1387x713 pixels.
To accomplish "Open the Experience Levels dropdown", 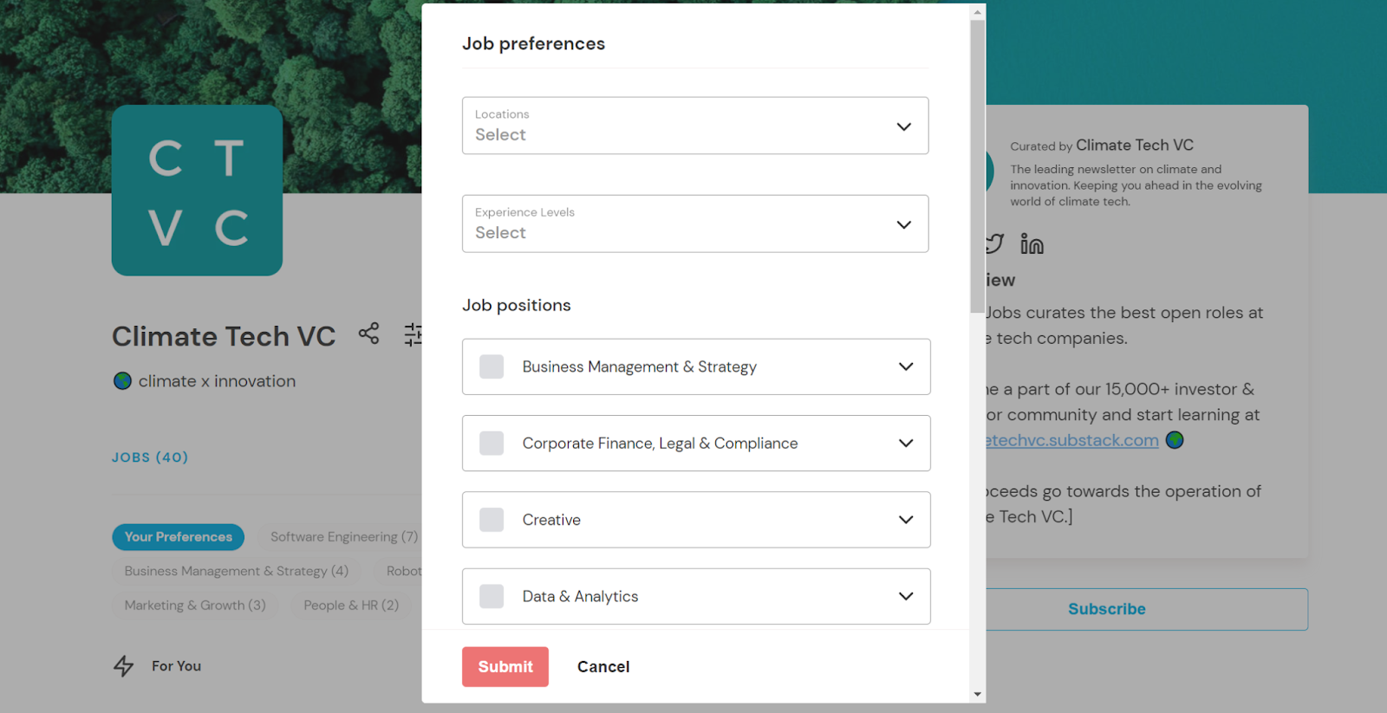I will [695, 224].
